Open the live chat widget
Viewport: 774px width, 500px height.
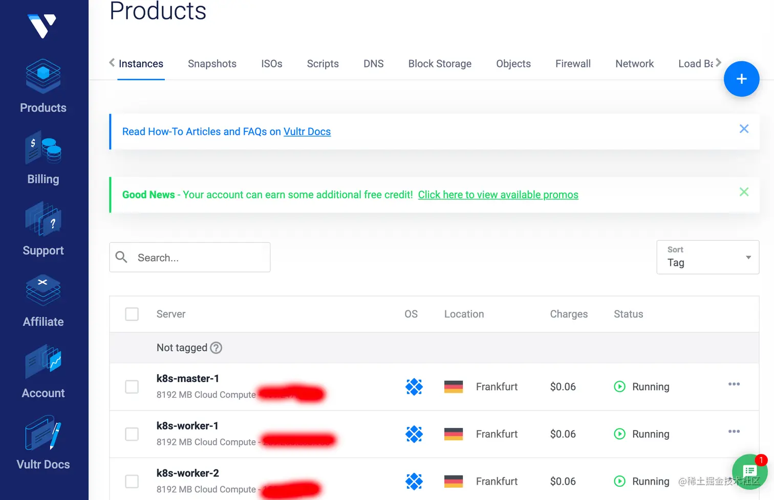tap(749, 472)
